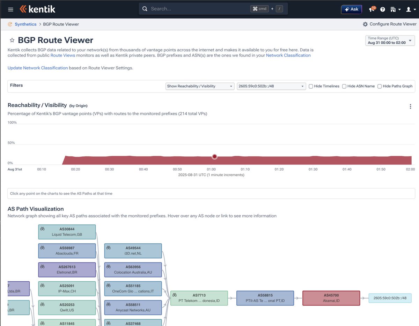Screen dimensions: 419x326
Task: Click 'Click any point on the charts' hint
Action: pyautogui.click(x=61, y=193)
